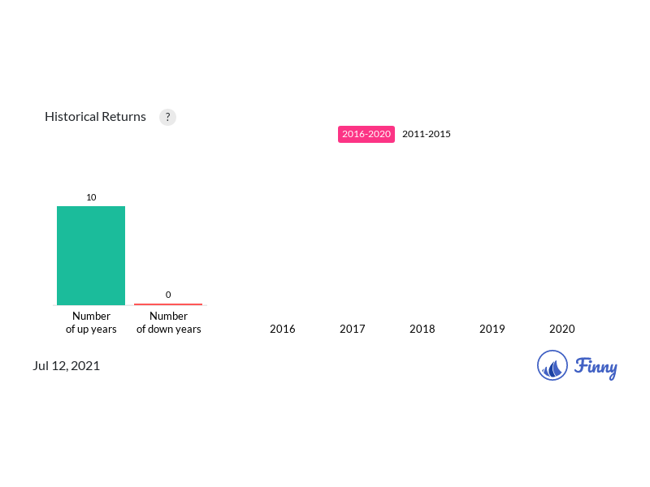Click the Finny brand name text
Image resolution: width=650 pixels, height=487 pixels.
(x=596, y=367)
